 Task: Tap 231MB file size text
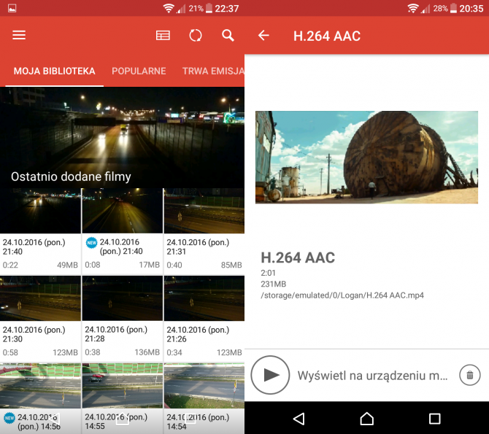pos(273,284)
